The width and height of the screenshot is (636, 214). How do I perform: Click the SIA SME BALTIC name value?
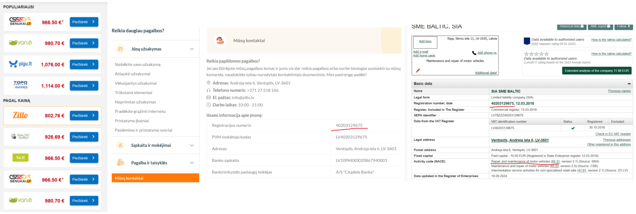pyautogui.click(x=506, y=91)
